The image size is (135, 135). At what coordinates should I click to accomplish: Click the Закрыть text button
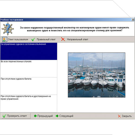coord(127,116)
